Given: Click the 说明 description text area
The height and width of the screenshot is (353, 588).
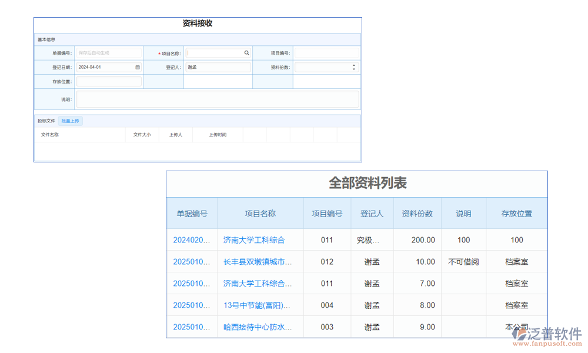Looking at the screenshot, I should point(218,99).
